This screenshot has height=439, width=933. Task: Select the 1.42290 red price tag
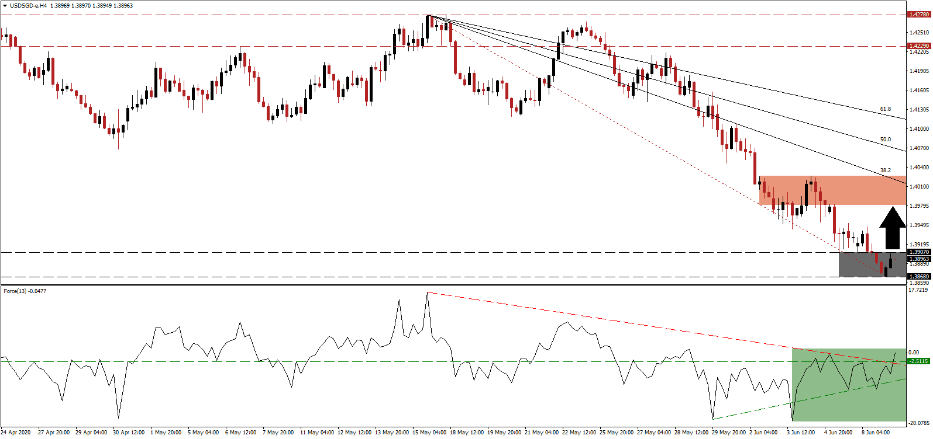pyautogui.click(x=918, y=46)
